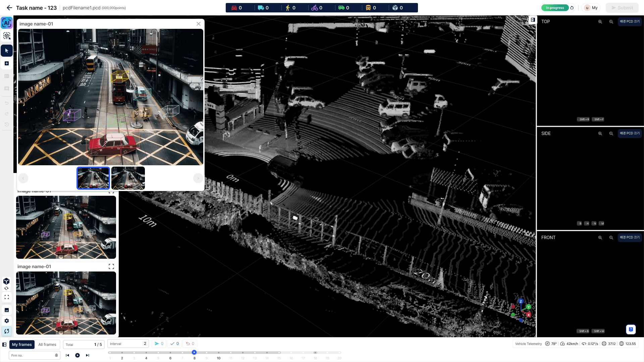The image size is (644, 362).
Task: Select the My frames tab
Action: click(22, 345)
